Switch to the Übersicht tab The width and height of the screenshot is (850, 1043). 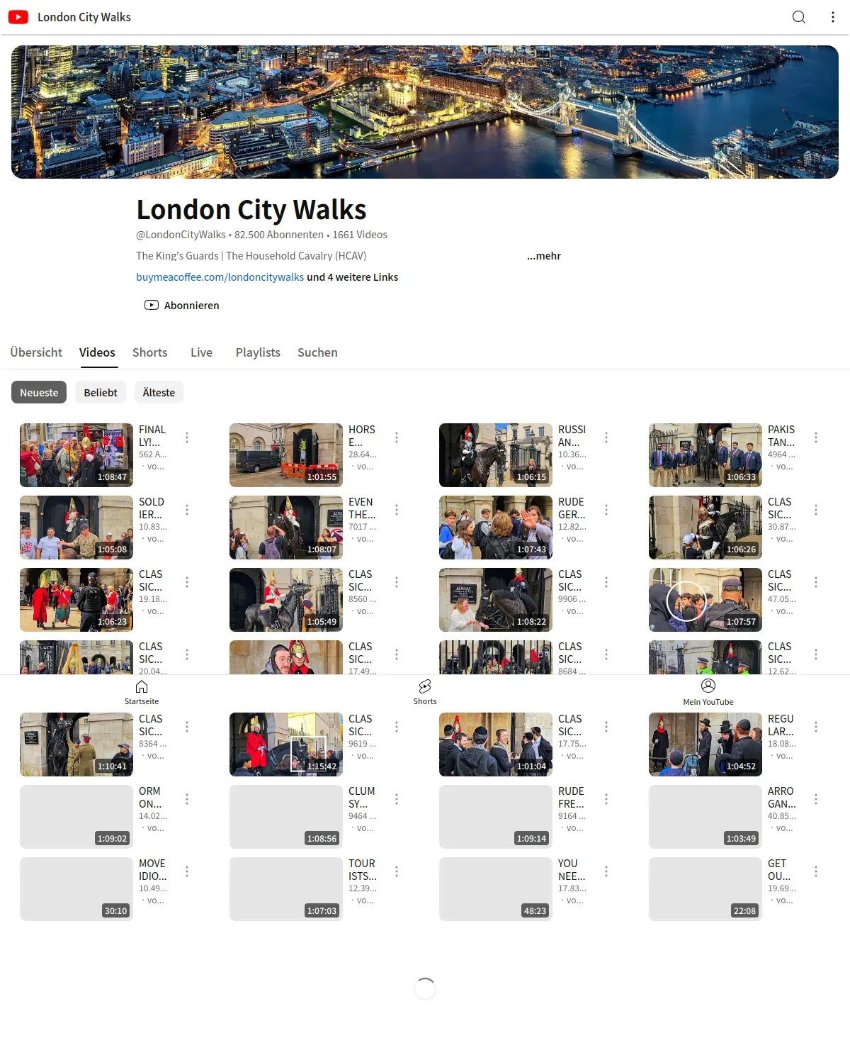tap(36, 352)
